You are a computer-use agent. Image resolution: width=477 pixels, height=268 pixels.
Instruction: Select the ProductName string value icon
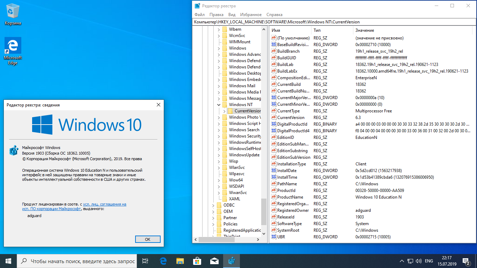point(274,197)
